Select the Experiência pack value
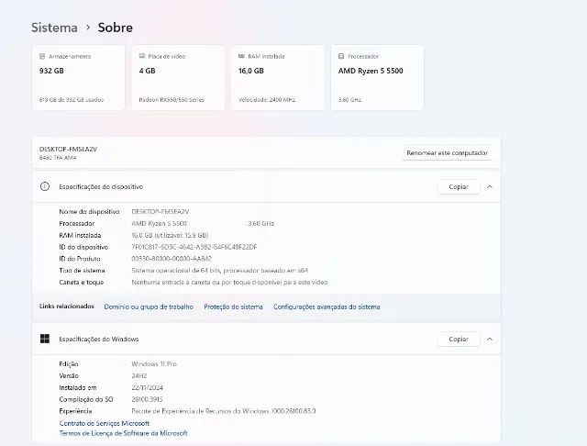The image size is (587, 446). pos(224,411)
